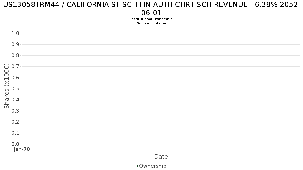Screen dimensions: 303x170
Task: Click the Ownership legend color swatch
Action: (137, 166)
